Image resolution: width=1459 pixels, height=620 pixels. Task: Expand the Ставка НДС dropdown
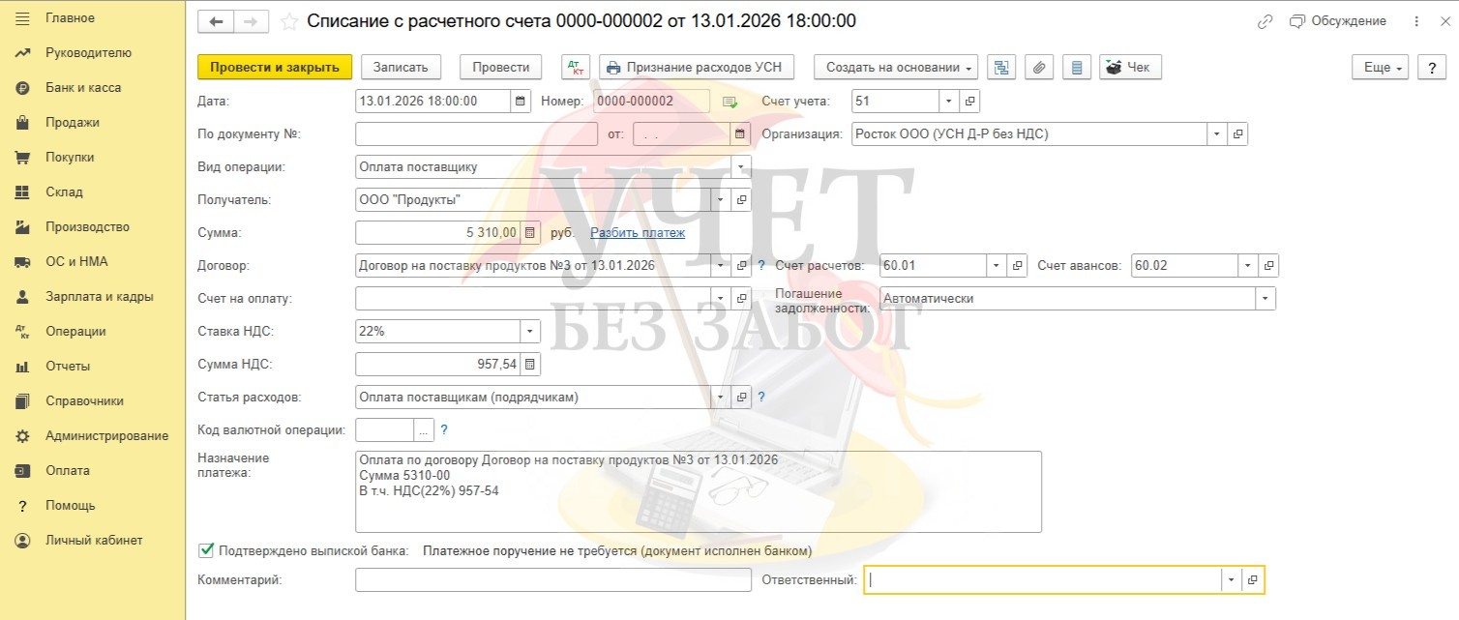(530, 331)
